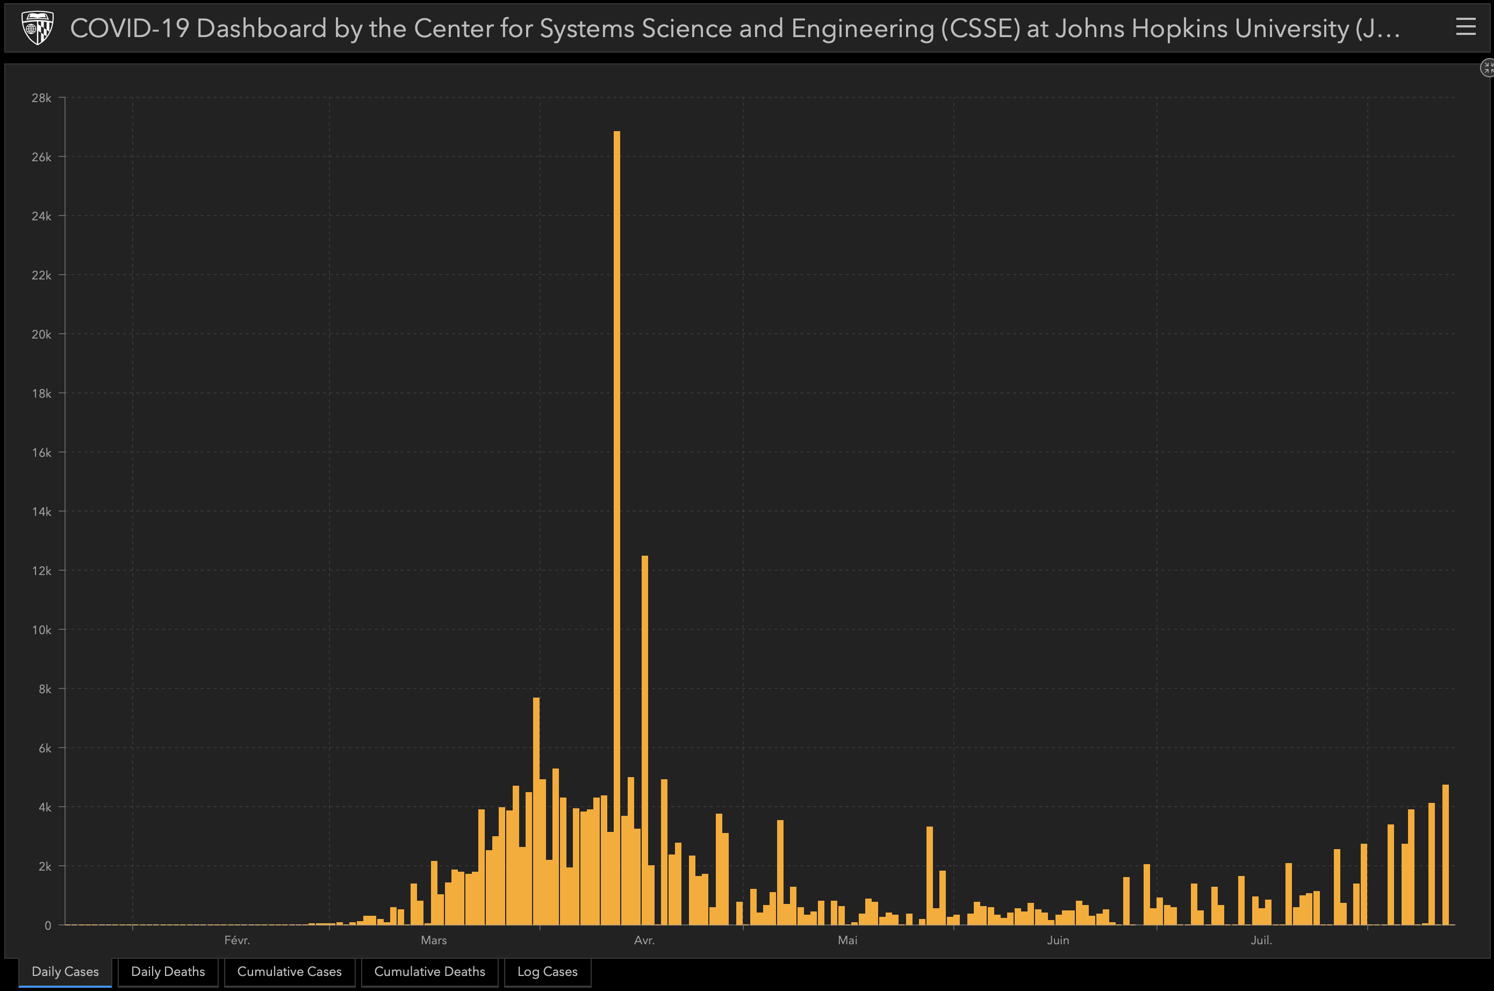Click the Johns Hopkins shield logo
The width and height of the screenshot is (1494, 991).
[37, 28]
